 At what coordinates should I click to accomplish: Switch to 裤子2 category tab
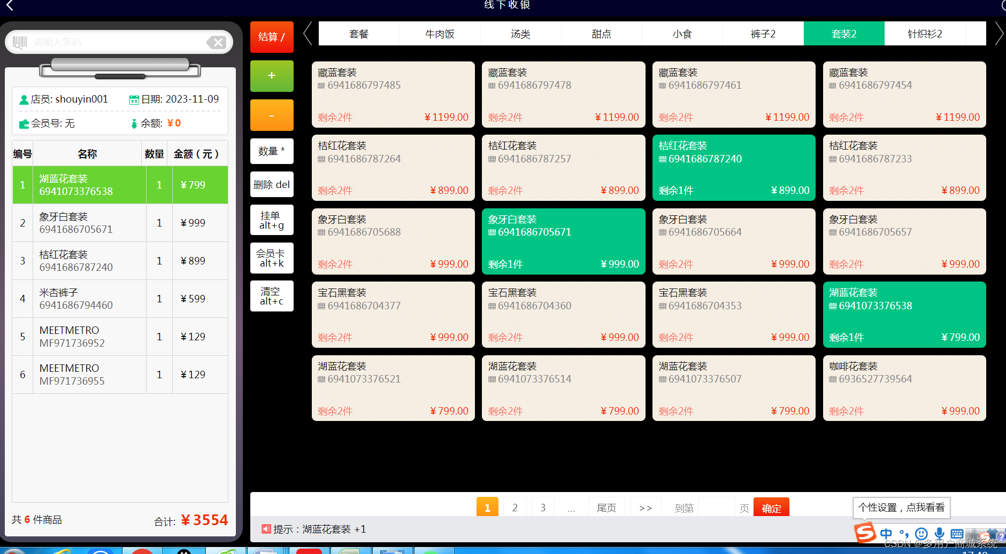click(x=763, y=34)
